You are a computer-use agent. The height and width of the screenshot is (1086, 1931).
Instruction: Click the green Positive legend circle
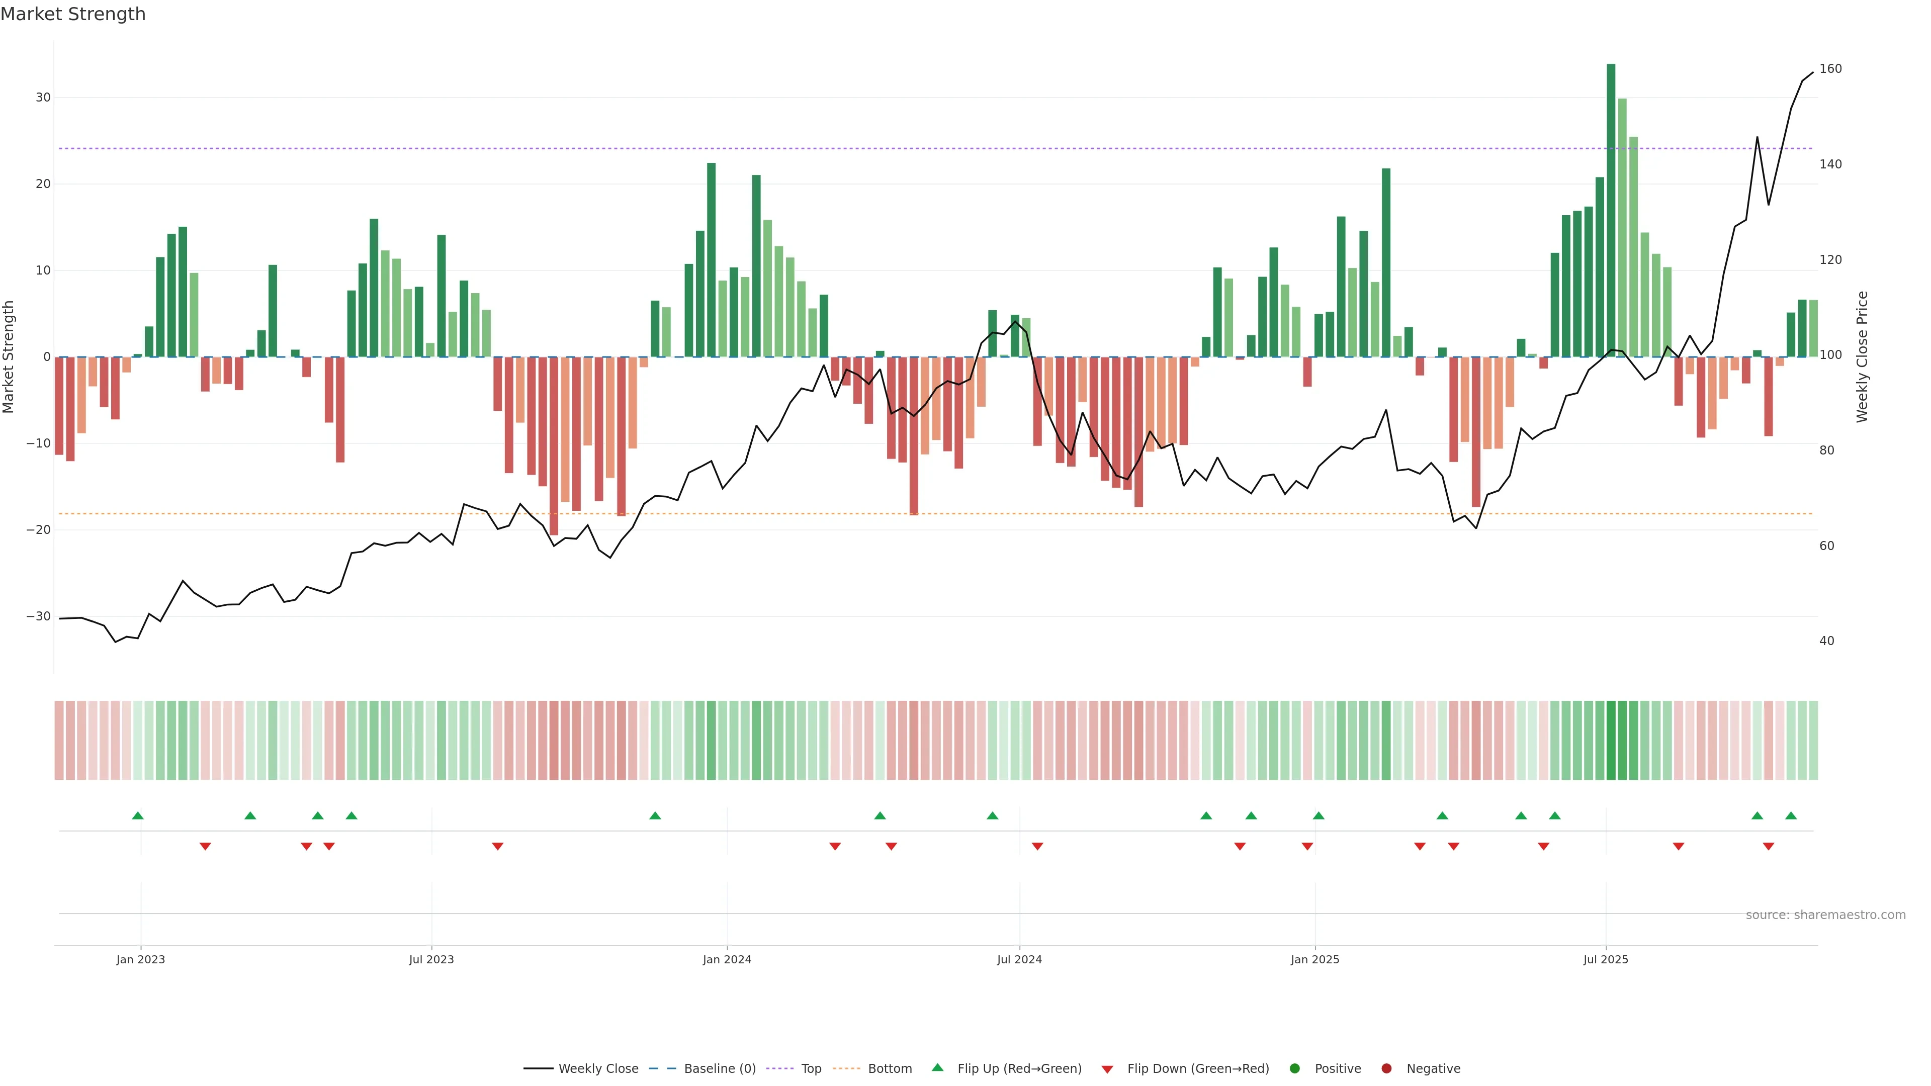pos(1294,1069)
